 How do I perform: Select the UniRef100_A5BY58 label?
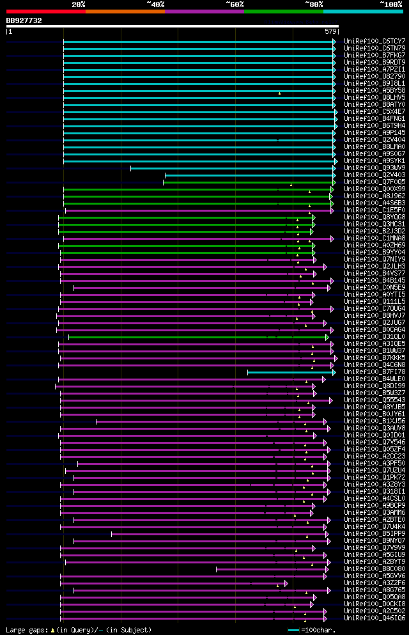(374, 90)
